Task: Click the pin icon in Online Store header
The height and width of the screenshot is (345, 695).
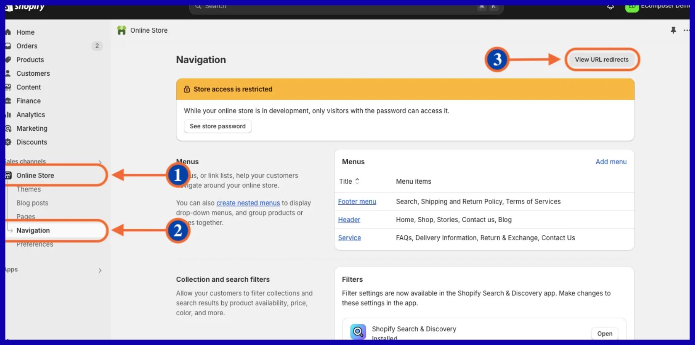Action: click(x=673, y=30)
